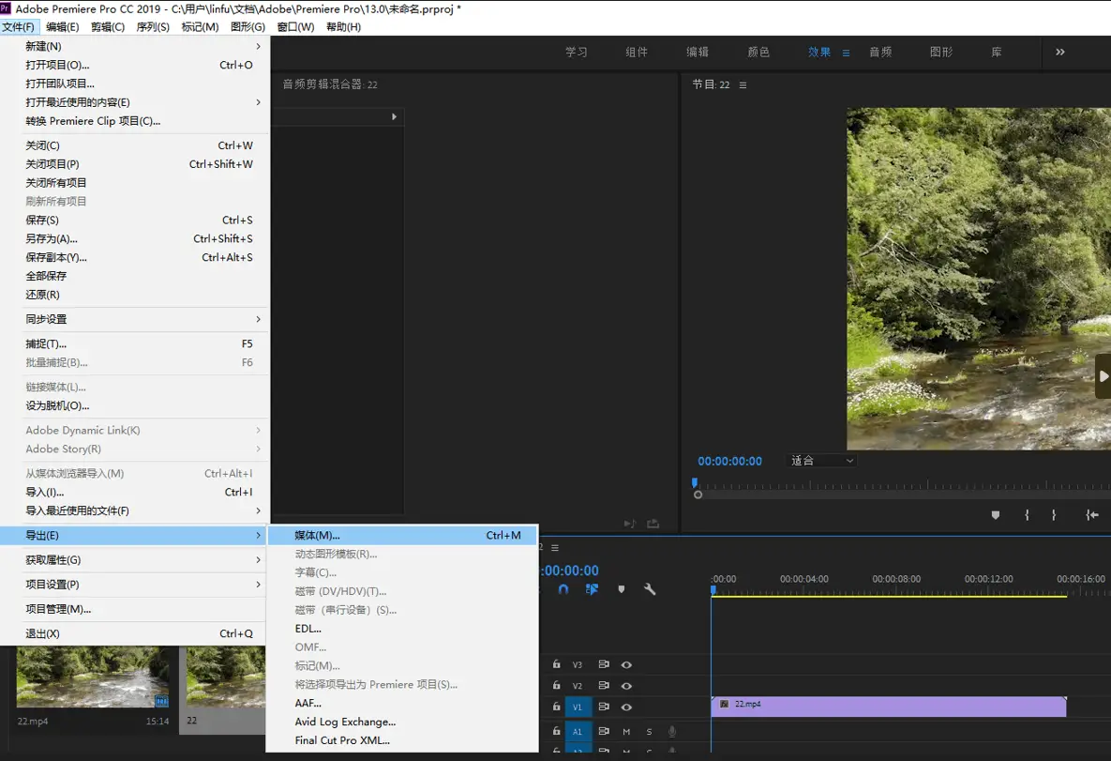Select the 22.mp4 thumbnail in project bin
This screenshot has width=1111, height=761.
(x=93, y=676)
